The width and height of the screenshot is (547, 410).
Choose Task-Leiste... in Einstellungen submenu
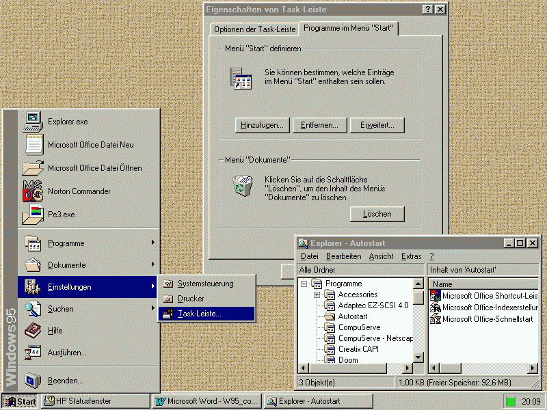pyautogui.click(x=206, y=314)
